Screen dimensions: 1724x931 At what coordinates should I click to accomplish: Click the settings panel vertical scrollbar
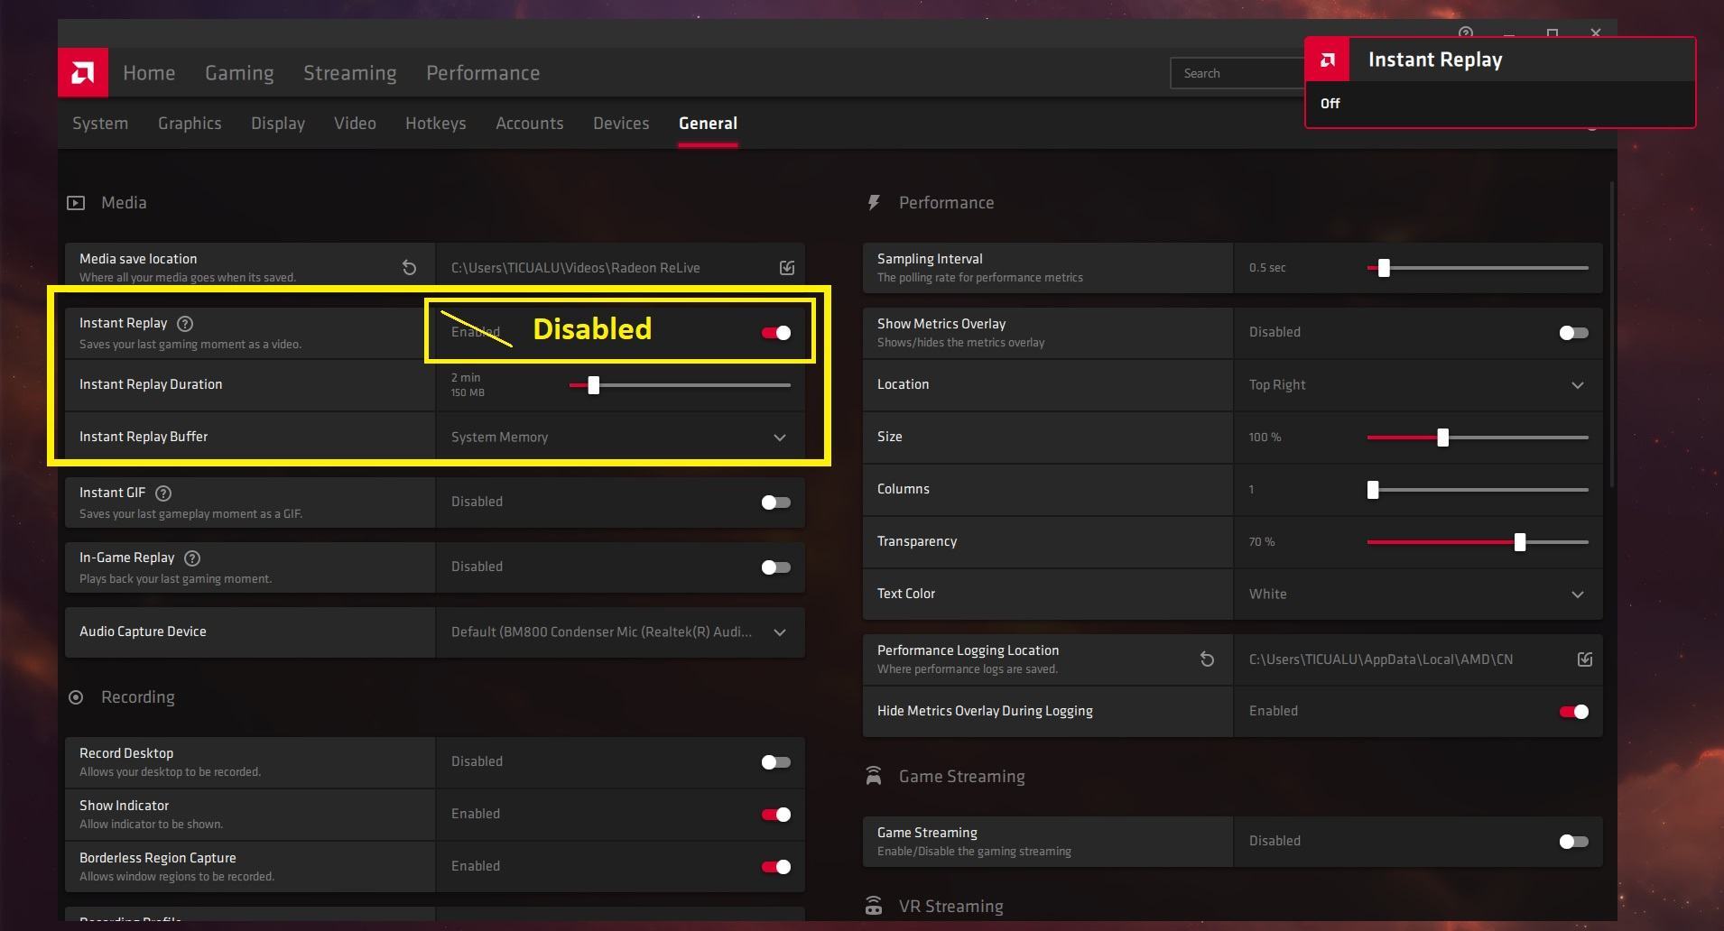1611,334
